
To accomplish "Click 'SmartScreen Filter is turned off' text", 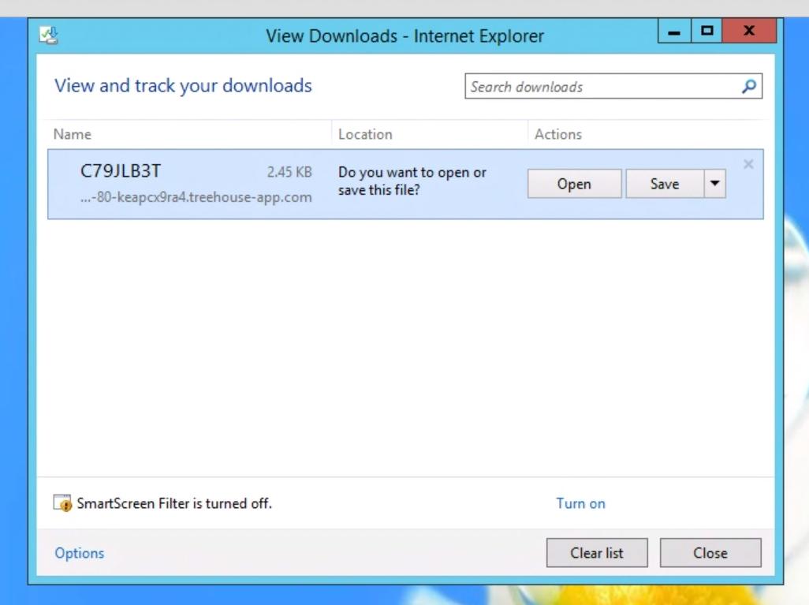I will (x=174, y=503).
